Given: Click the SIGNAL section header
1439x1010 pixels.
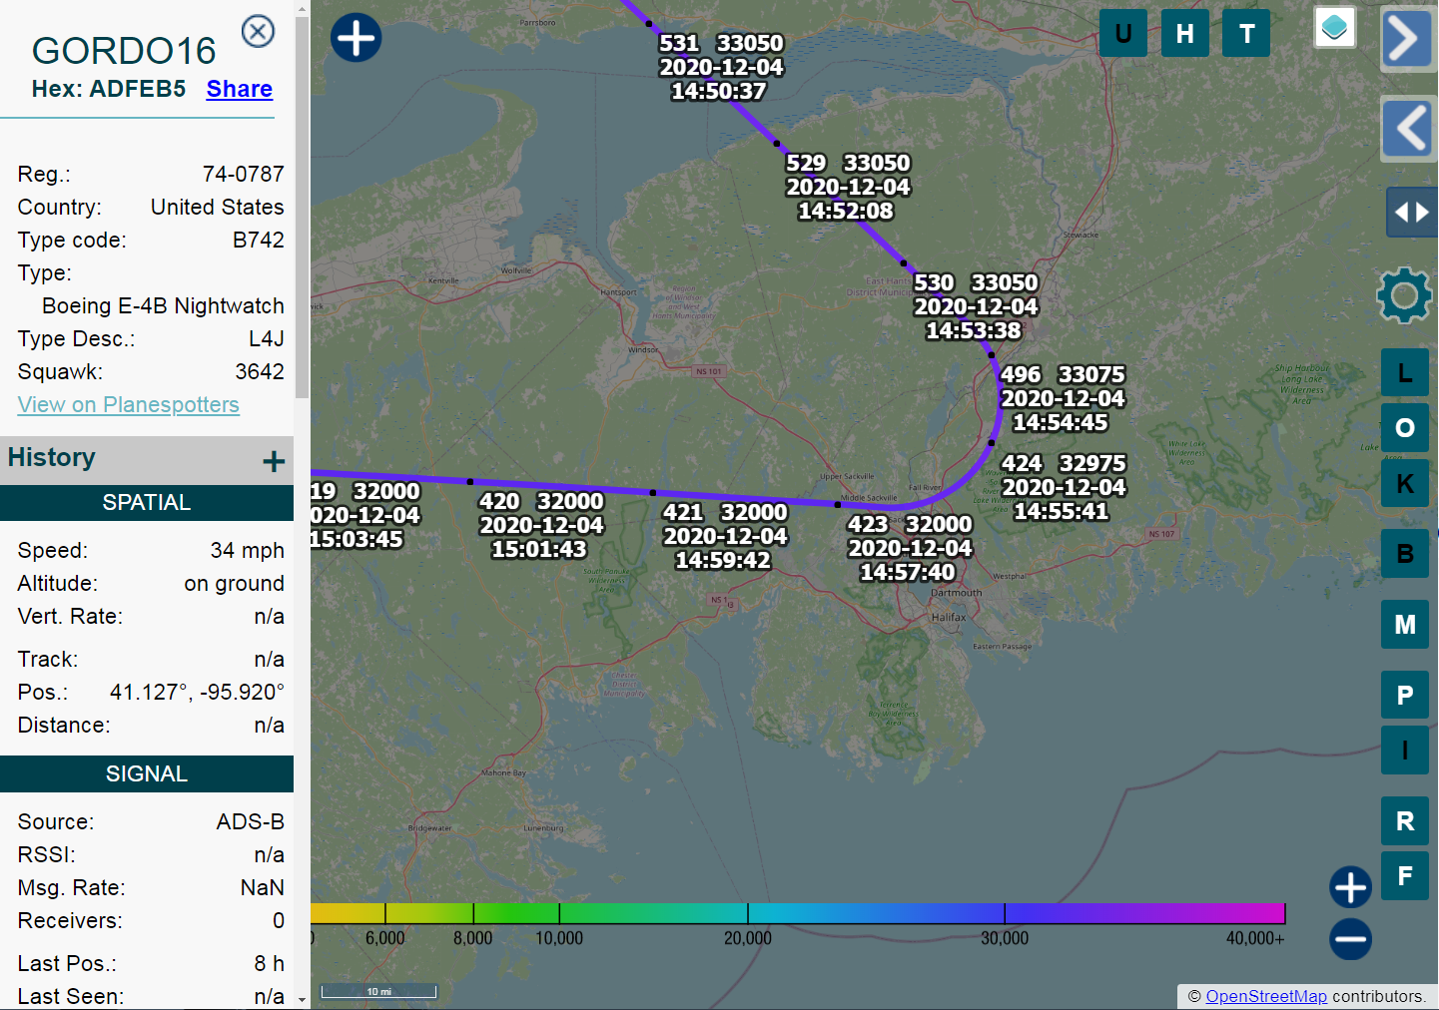Looking at the screenshot, I should (x=147, y=774).
